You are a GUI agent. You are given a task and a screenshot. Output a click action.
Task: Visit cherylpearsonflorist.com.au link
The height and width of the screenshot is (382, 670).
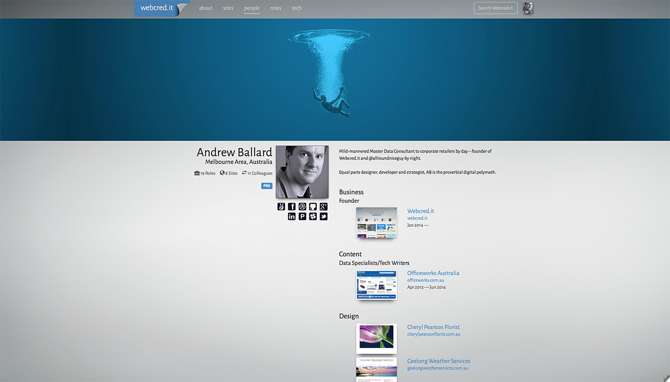pyautogui.click(x=433, y=333)
